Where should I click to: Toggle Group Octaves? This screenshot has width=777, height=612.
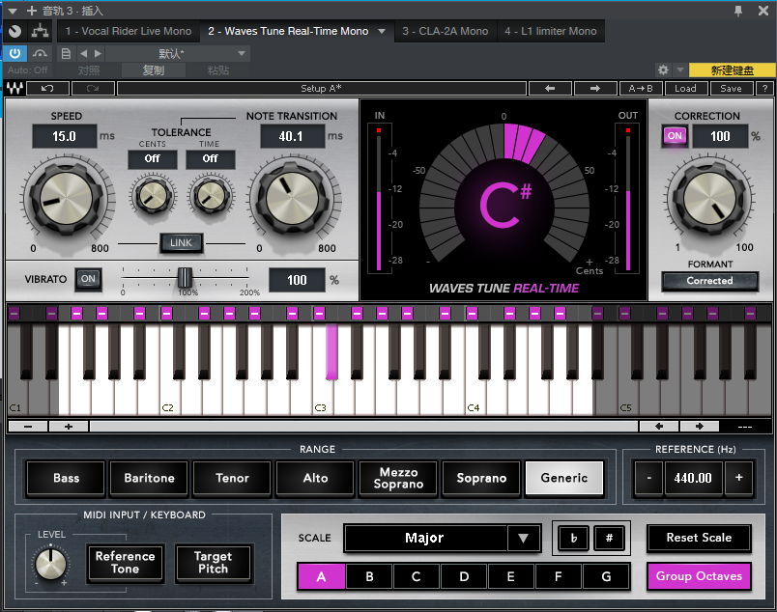(699, 576)
